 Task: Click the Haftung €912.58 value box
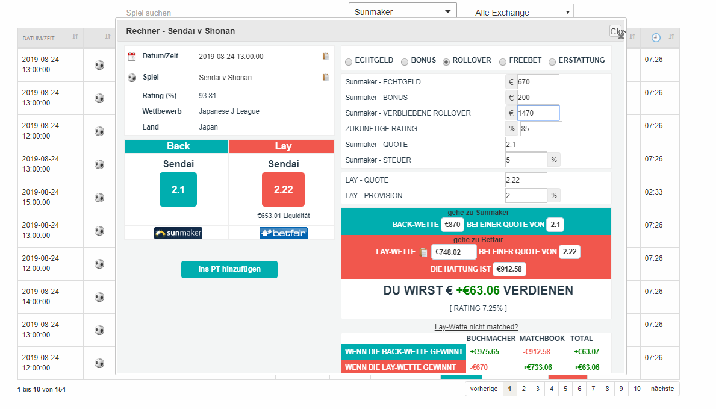point(509,269)
